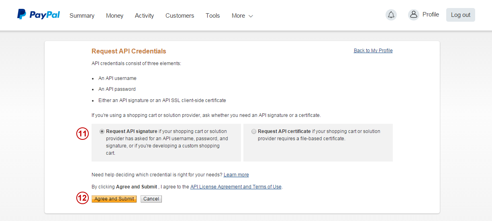Image resolution: width=492 pixels, height=221 pixels.
Task: Expand the More menu chevron
Action: click(251, 16)
